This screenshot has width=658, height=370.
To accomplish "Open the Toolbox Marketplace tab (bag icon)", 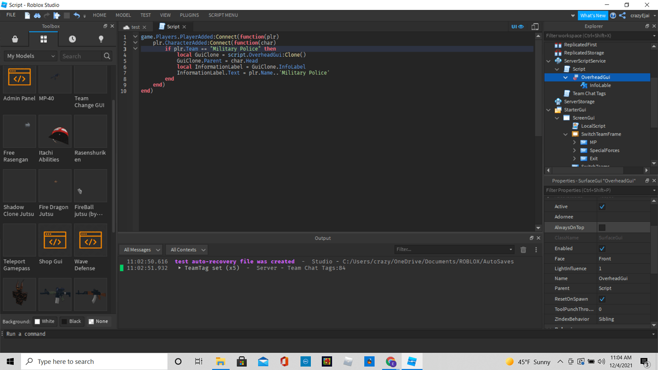I will pyautogui.click(x=15, y=39).
